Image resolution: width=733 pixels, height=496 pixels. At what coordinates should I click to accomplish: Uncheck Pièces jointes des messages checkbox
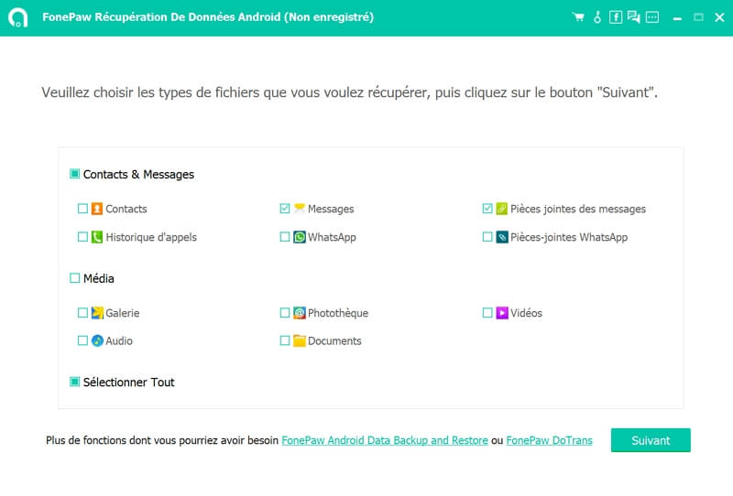pyautogui.click(x=487, y=209)
